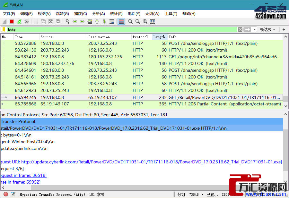289x198 pixels.
Task: Open the 视图(V) menu
Action: (x=44, y=14)
